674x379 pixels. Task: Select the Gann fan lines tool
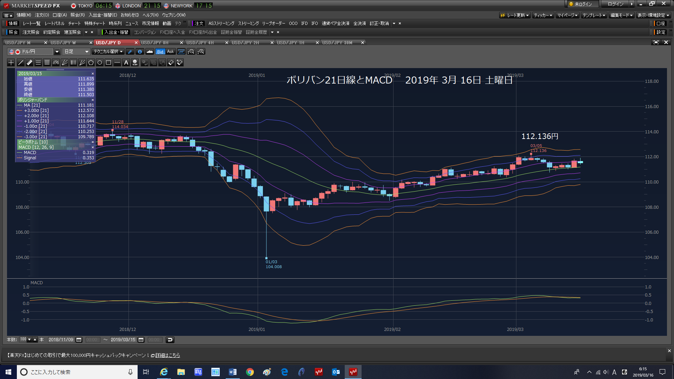(x=82, y=62)
